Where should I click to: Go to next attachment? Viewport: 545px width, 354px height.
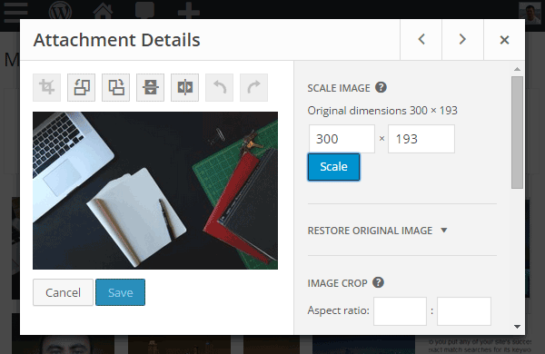tap(462, 39)
